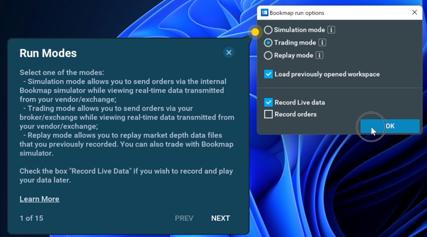
Task: Confirm run options with OK button
Action: tap(390, 126)
